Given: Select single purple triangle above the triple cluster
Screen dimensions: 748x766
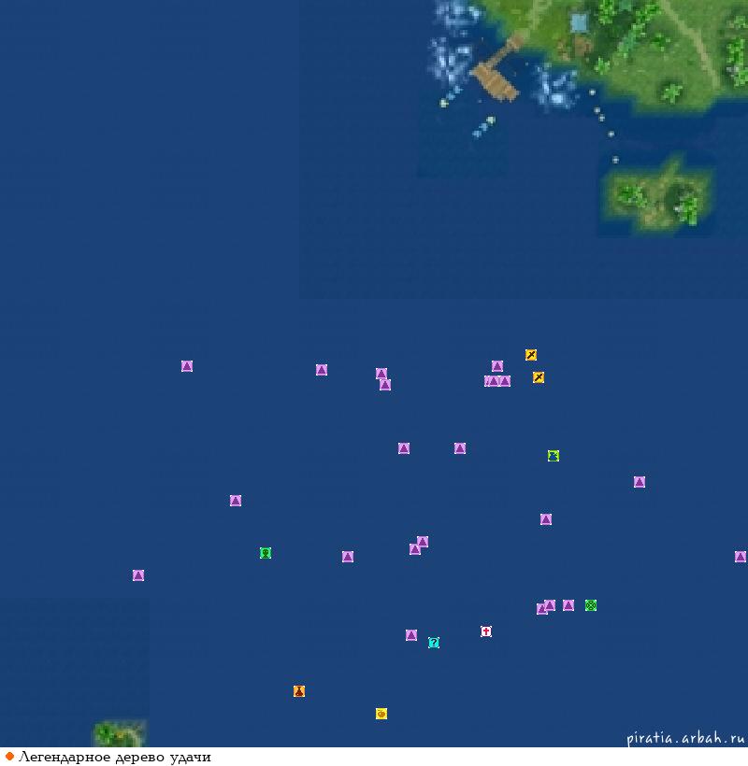Looking at the screenshot, I should [x=497, y=366].
